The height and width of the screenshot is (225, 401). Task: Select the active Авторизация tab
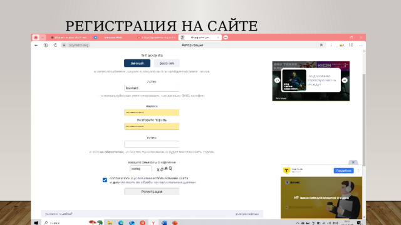pyautogui.click(x=200, y=37)
